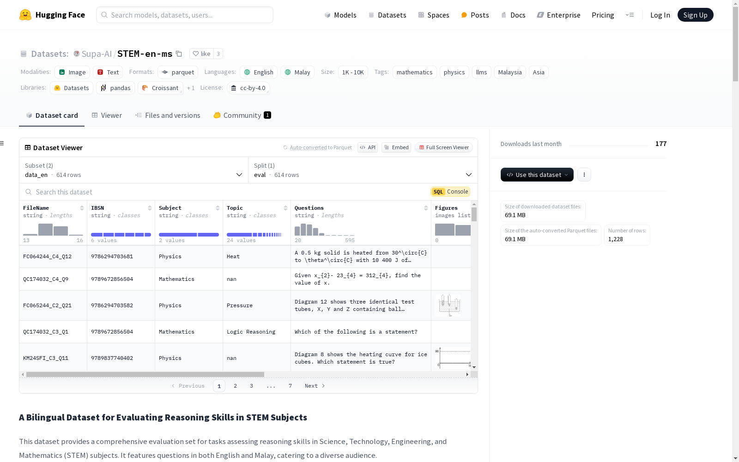Click the pandas library tag
This screenshot has height=462, width=739.
tap(115, 88)
